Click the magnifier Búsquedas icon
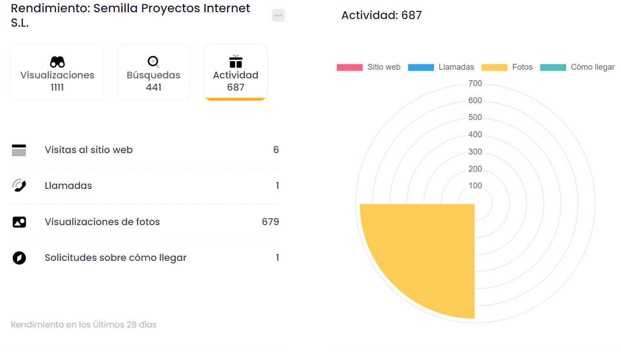The image size is (621, 361). (153, 62)
